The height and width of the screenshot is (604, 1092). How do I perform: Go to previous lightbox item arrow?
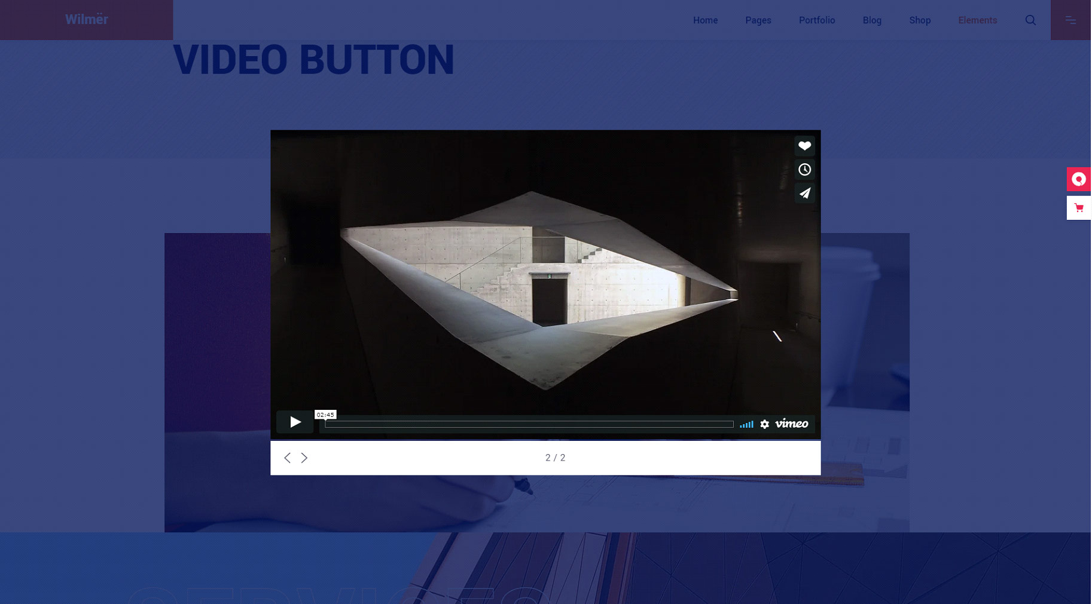[x=287, y=458]
